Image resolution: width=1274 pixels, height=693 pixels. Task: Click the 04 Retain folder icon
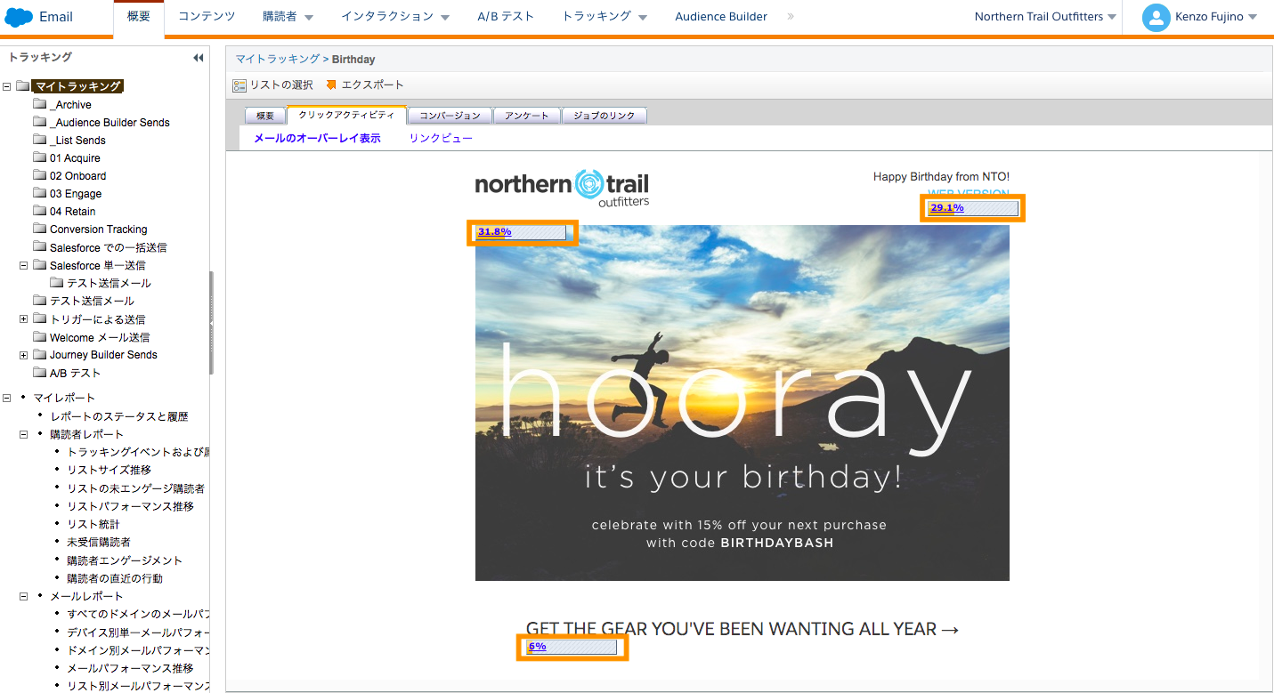click(39, 211)
